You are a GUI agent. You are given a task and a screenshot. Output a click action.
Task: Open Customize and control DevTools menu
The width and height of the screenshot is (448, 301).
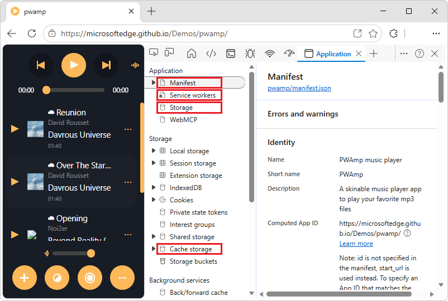[x=404, y=54]
